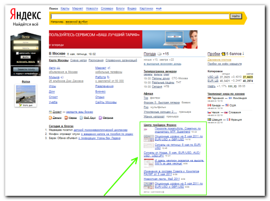Open the Сайты Москвы link
The height and width of the screenshot is (201, 270).
[x=106, y=102]
